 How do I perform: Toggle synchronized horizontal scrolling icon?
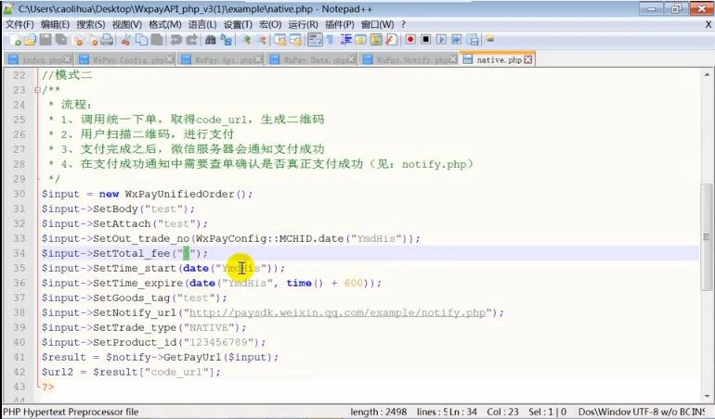tap(295, 40)
